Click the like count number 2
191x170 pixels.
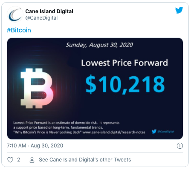(x=19, y=160)
